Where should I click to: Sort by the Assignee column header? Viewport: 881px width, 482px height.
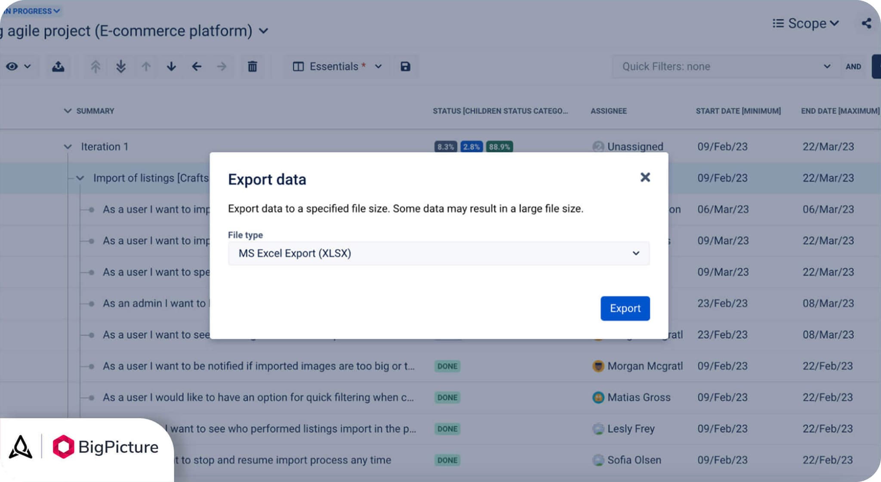tap(608, 111)
